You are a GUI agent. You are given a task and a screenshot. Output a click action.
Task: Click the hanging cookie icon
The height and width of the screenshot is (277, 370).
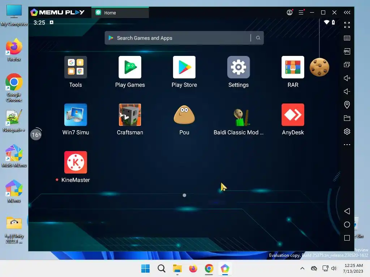point(319,67)
